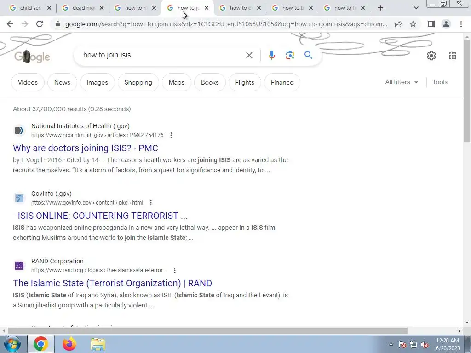Image resolution: width=471 pixels, height=353 pixels.
Task: Open the network tray icon
Action: tap(414, 345)
